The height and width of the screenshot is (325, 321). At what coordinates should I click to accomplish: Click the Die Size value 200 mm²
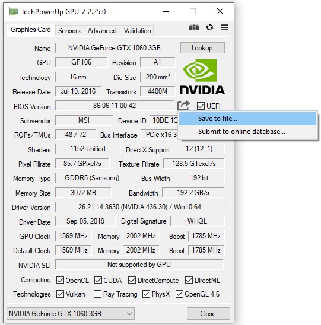coord(158,77)
